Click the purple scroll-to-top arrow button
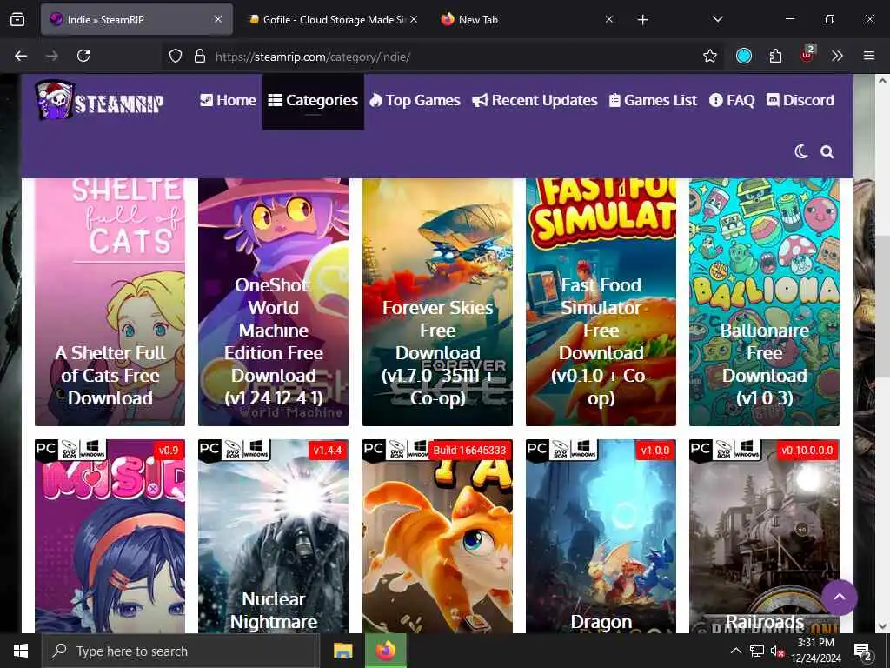The image size is (890, 668). pyautogui.click(x=839, y=597)
